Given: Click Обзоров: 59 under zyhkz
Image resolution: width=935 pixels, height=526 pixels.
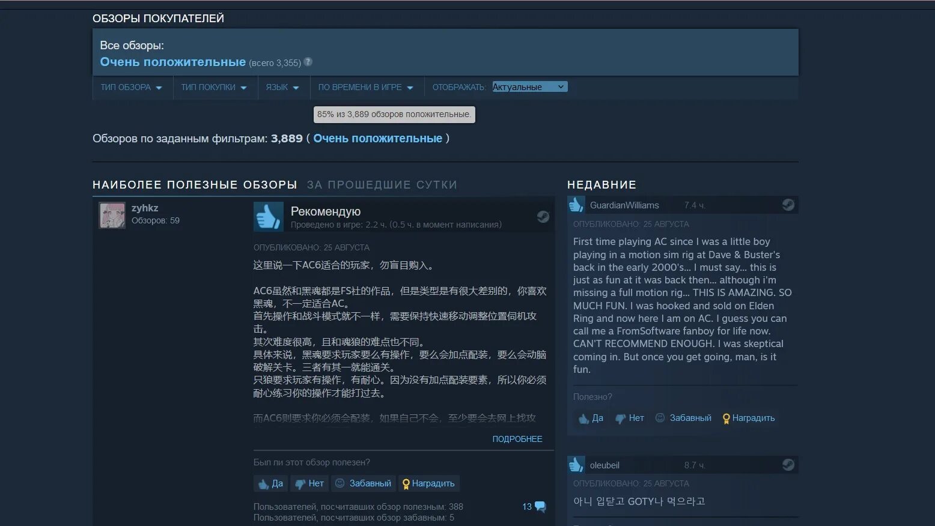Looking at the screenshot, I should point(156,220).
